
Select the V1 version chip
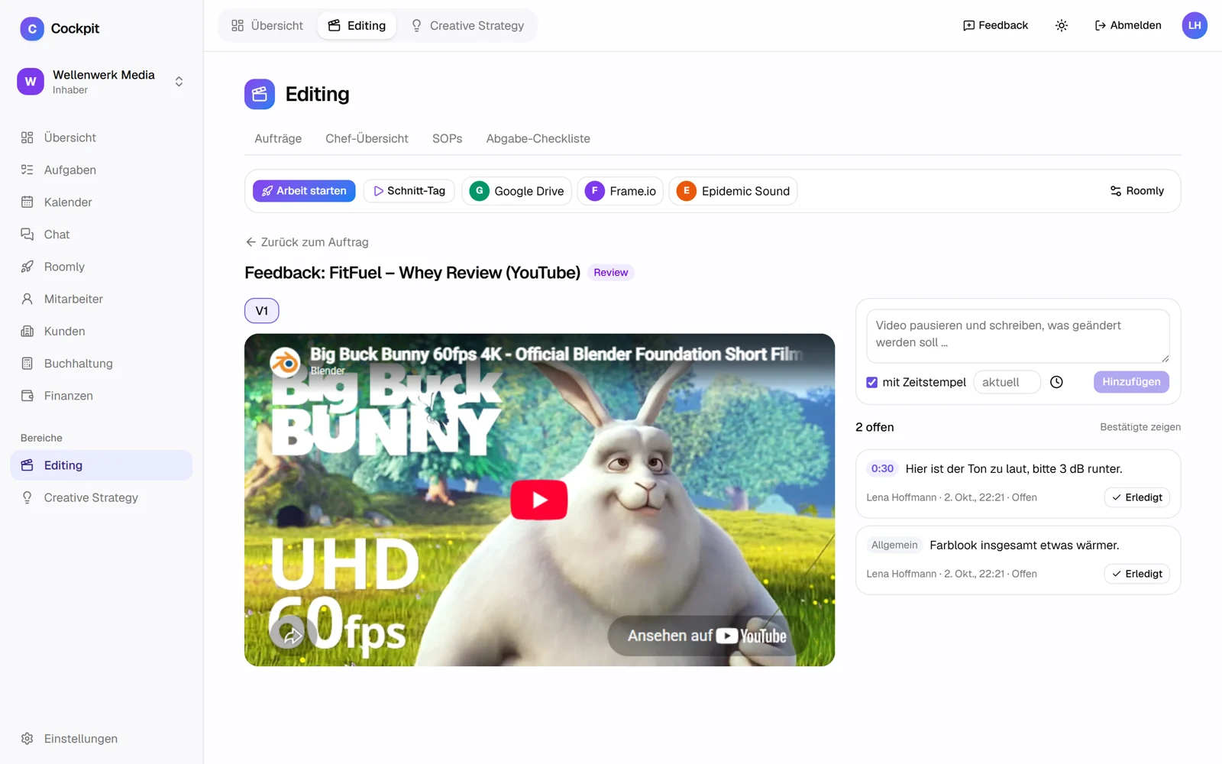pos(262,311)
